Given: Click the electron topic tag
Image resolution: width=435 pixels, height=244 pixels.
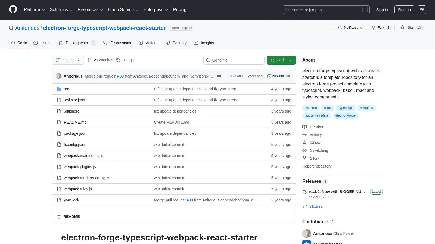Looking at the screenshot, I should (311, 108).
